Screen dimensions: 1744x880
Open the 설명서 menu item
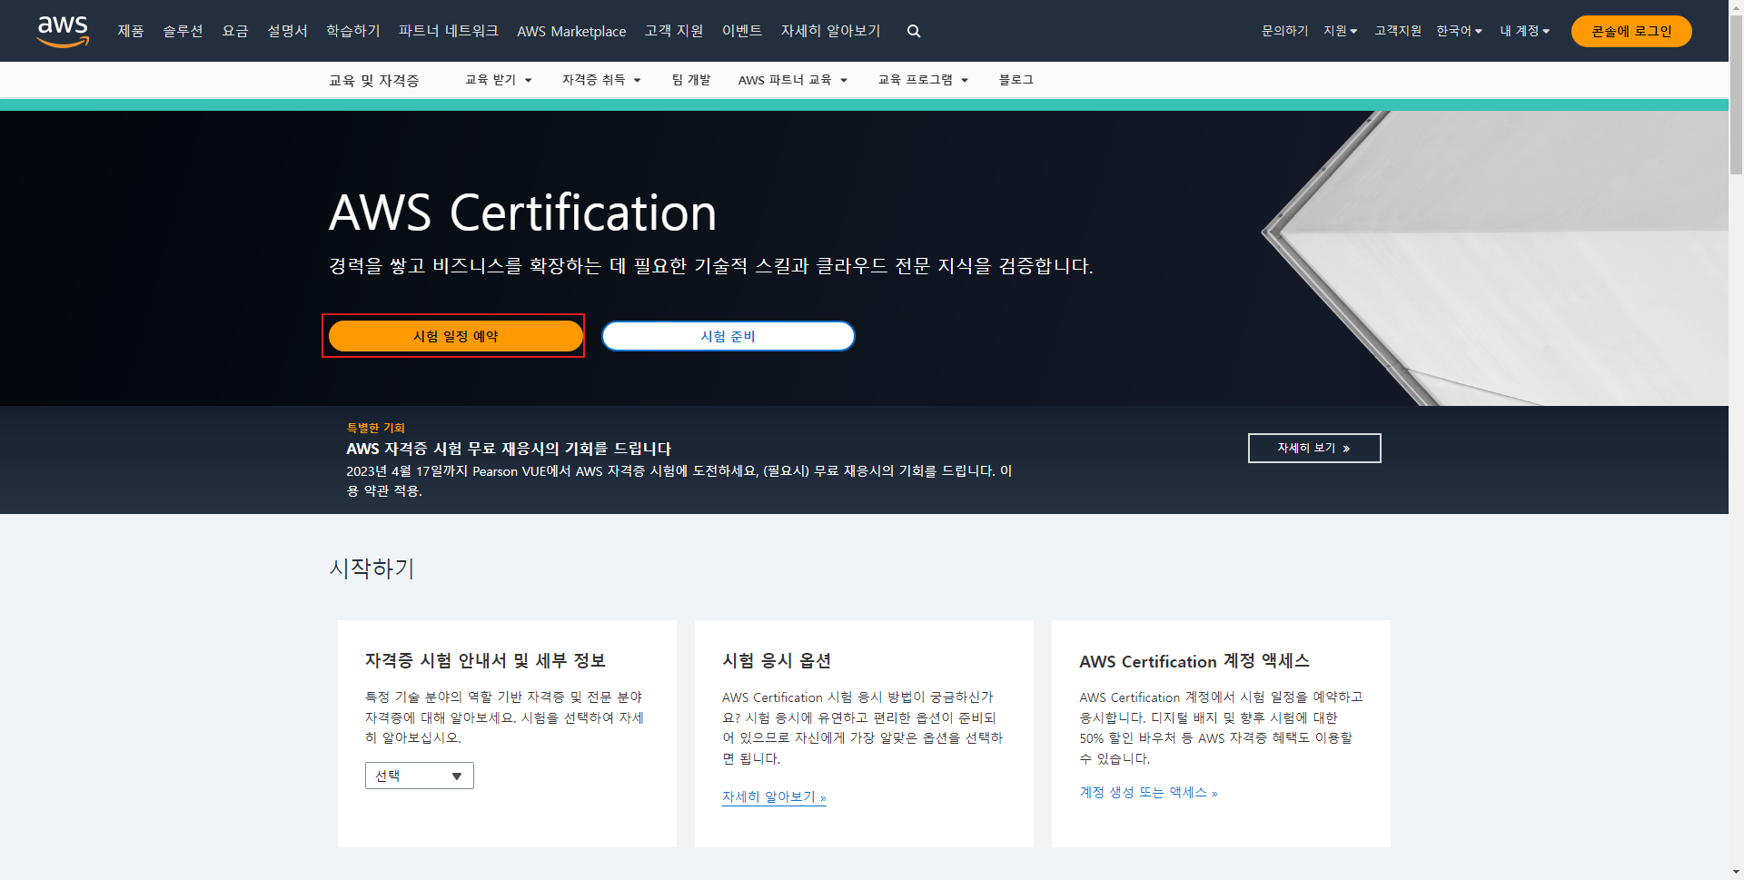(x=287, y=31)
